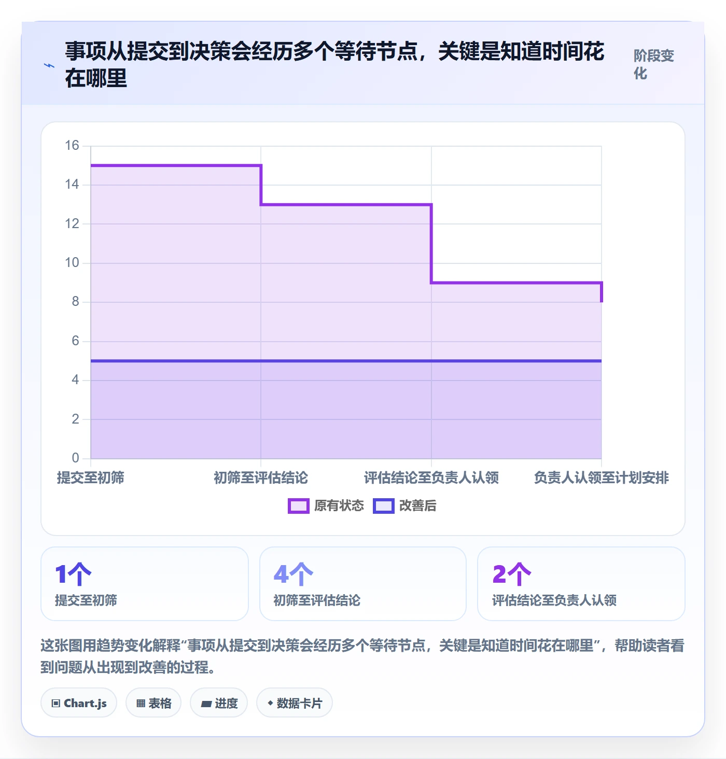Click the purple 原有状态 stepped line at 15
The width and height of the screenshot is (726, 759).
(x=176, y=165)
